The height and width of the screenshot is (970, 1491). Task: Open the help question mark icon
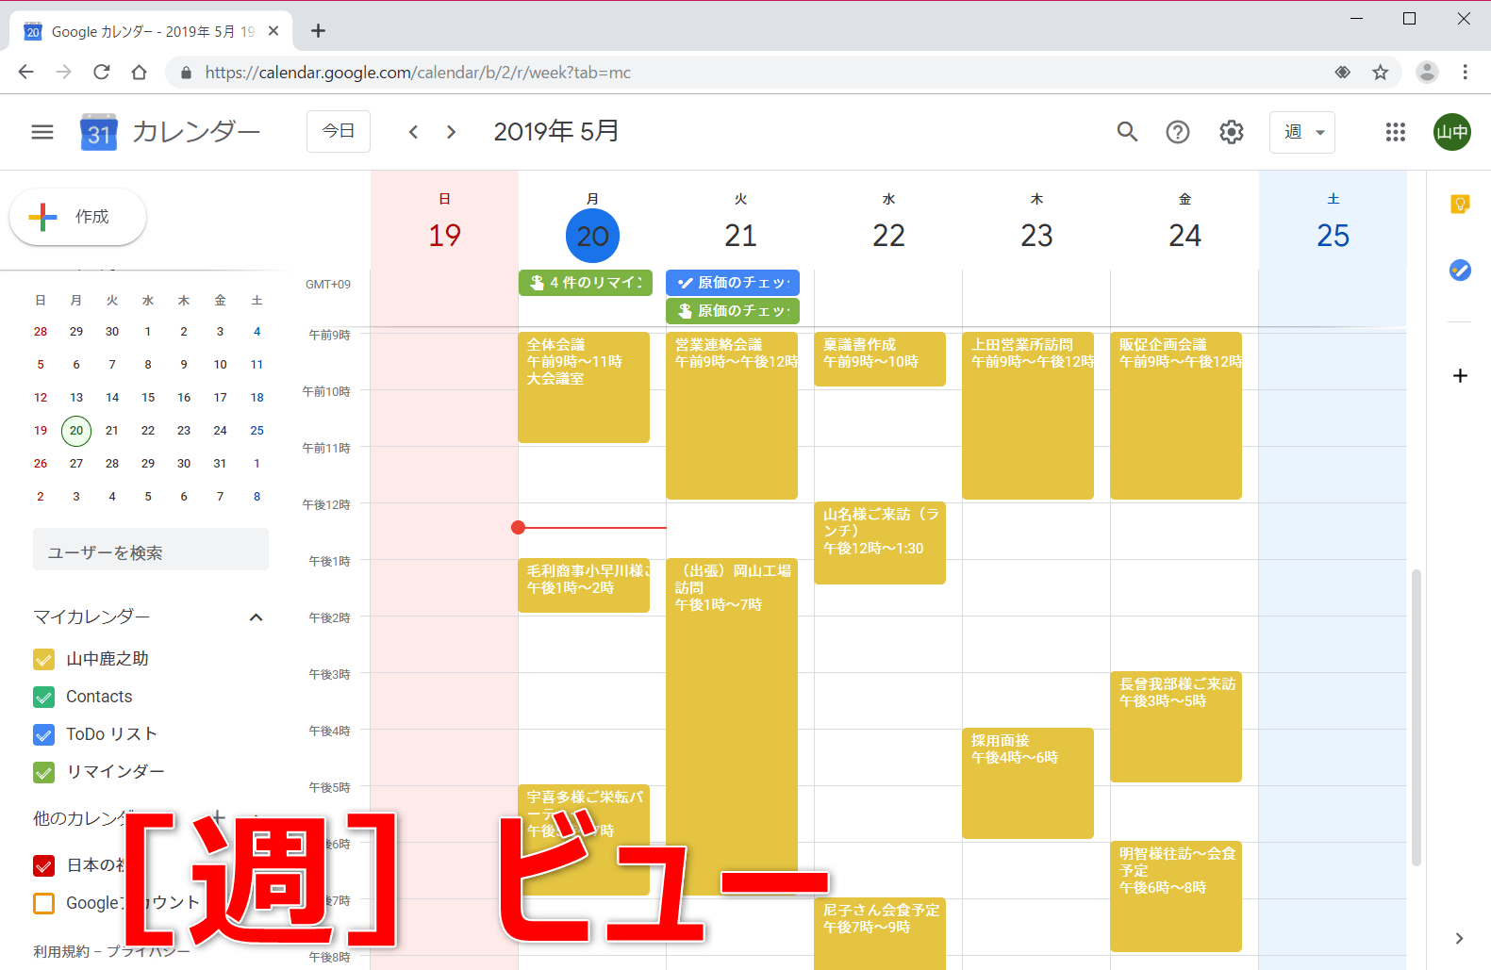point(1178,132)
